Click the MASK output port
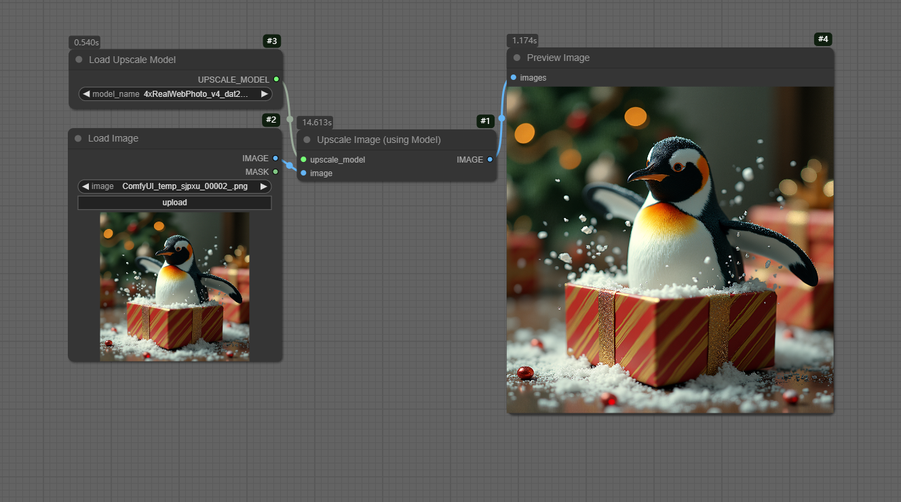Viewport: 901px width, 502px height. [x=275, y=171]
